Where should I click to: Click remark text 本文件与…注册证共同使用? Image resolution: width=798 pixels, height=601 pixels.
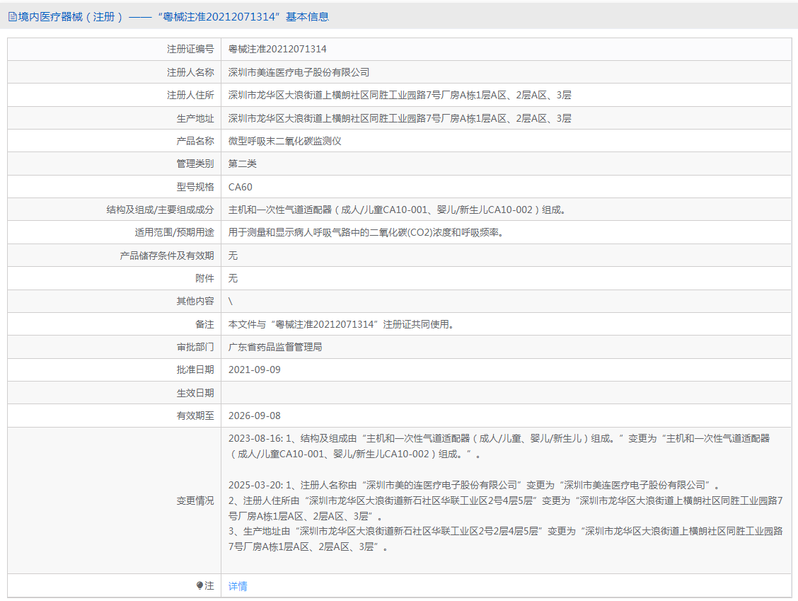341,324
